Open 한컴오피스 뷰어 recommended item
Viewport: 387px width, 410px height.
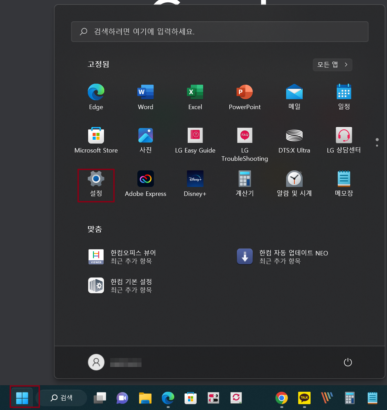[122, 257]
